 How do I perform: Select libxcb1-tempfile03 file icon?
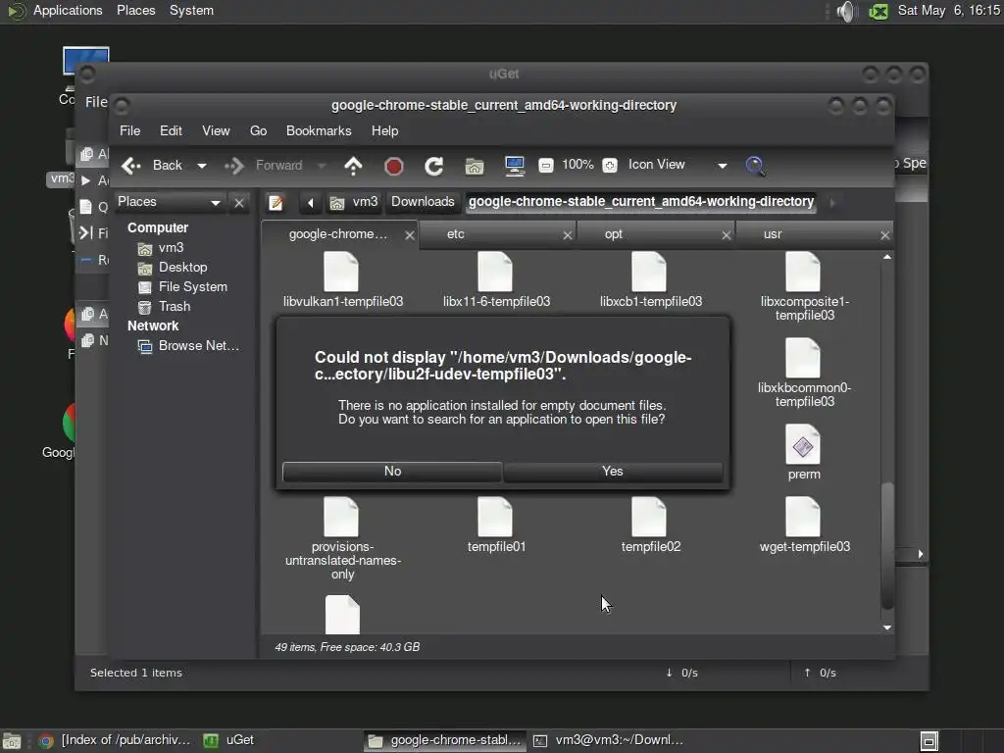649,273
